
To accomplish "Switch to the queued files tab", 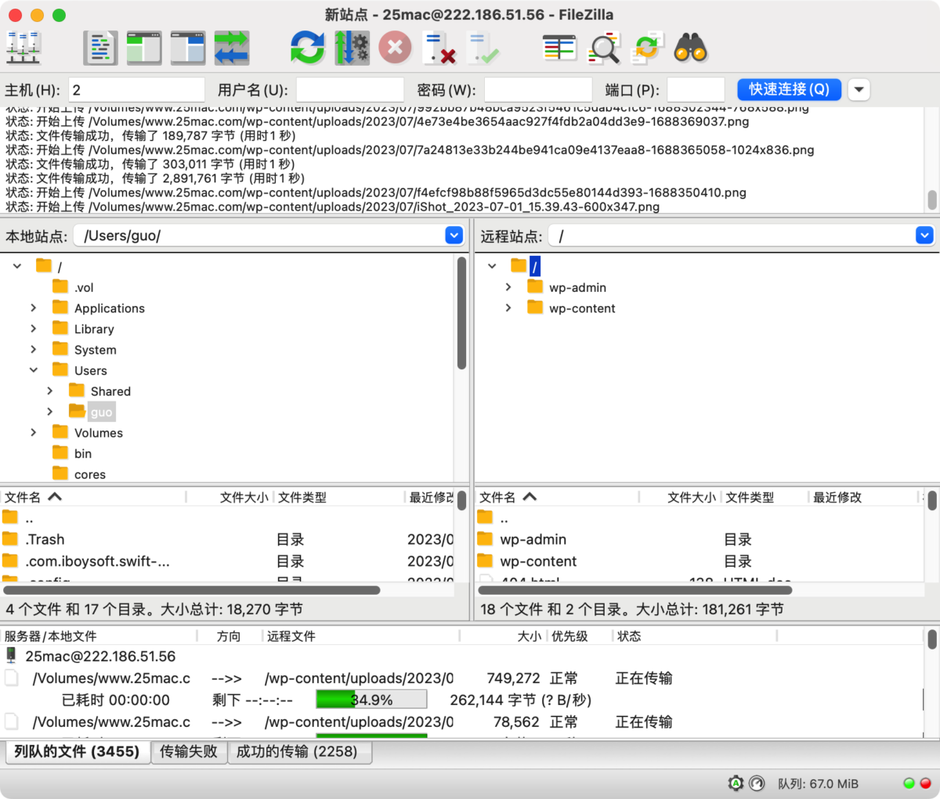I will (77, 752).
